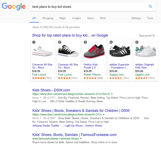Open the Heelys Kids Propel shoe image
Image resolution: width=161 pixels, height=147 pixels.
tap(94, 51)
